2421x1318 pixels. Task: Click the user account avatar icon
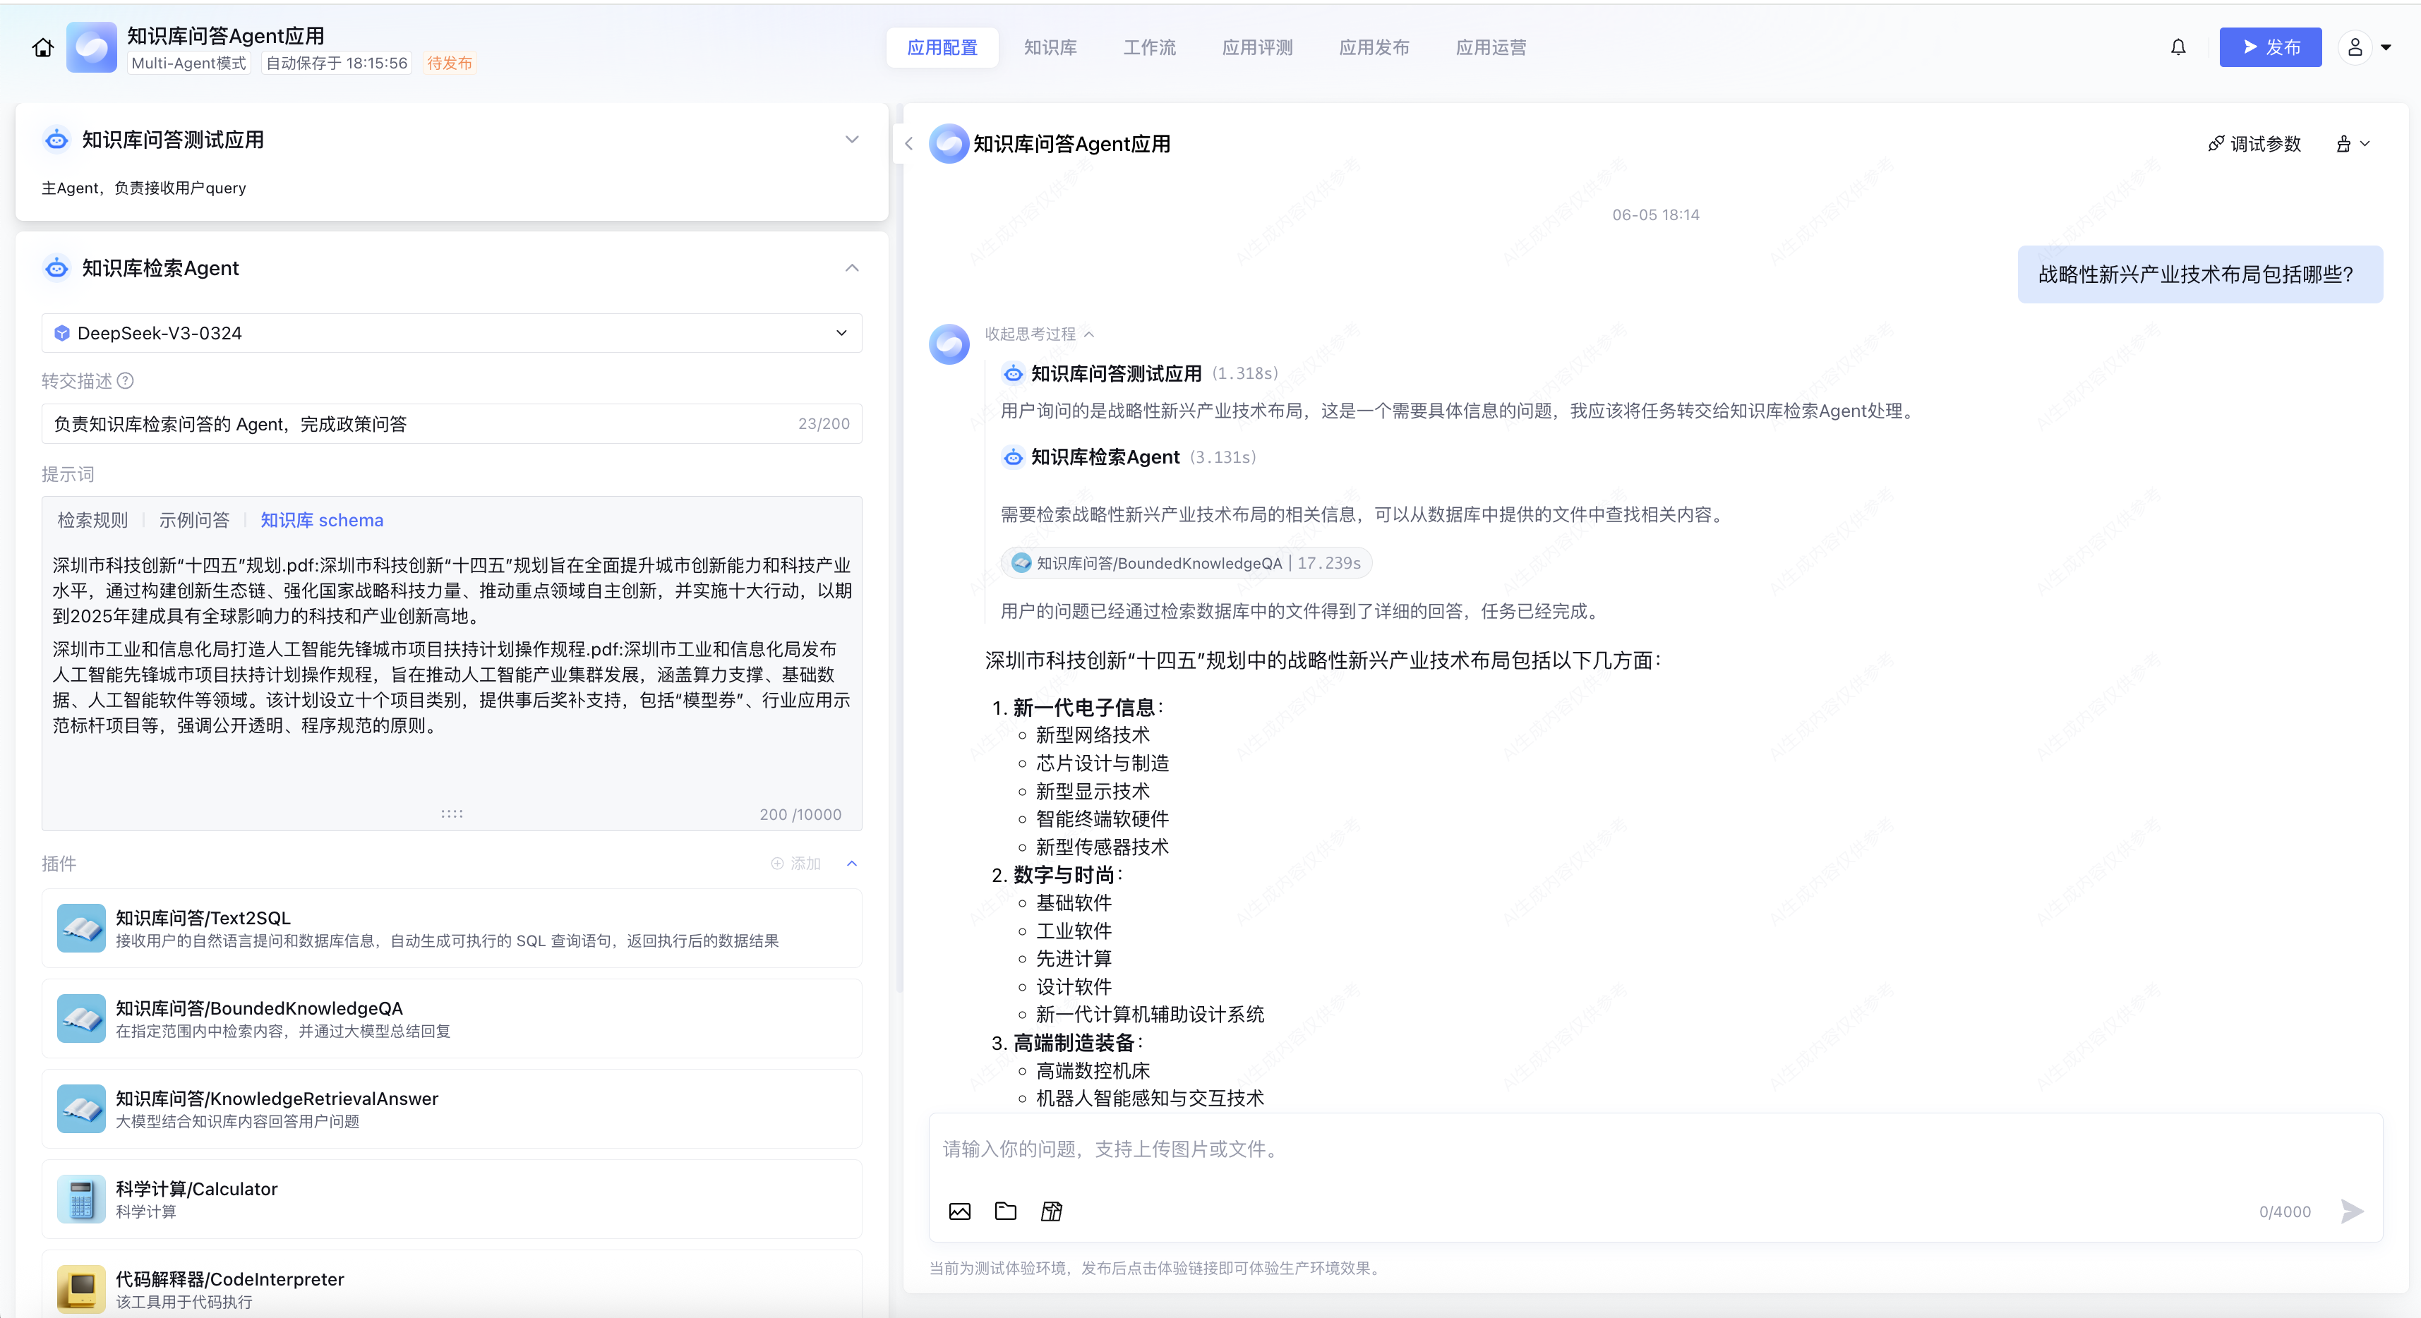(2355, 47)
